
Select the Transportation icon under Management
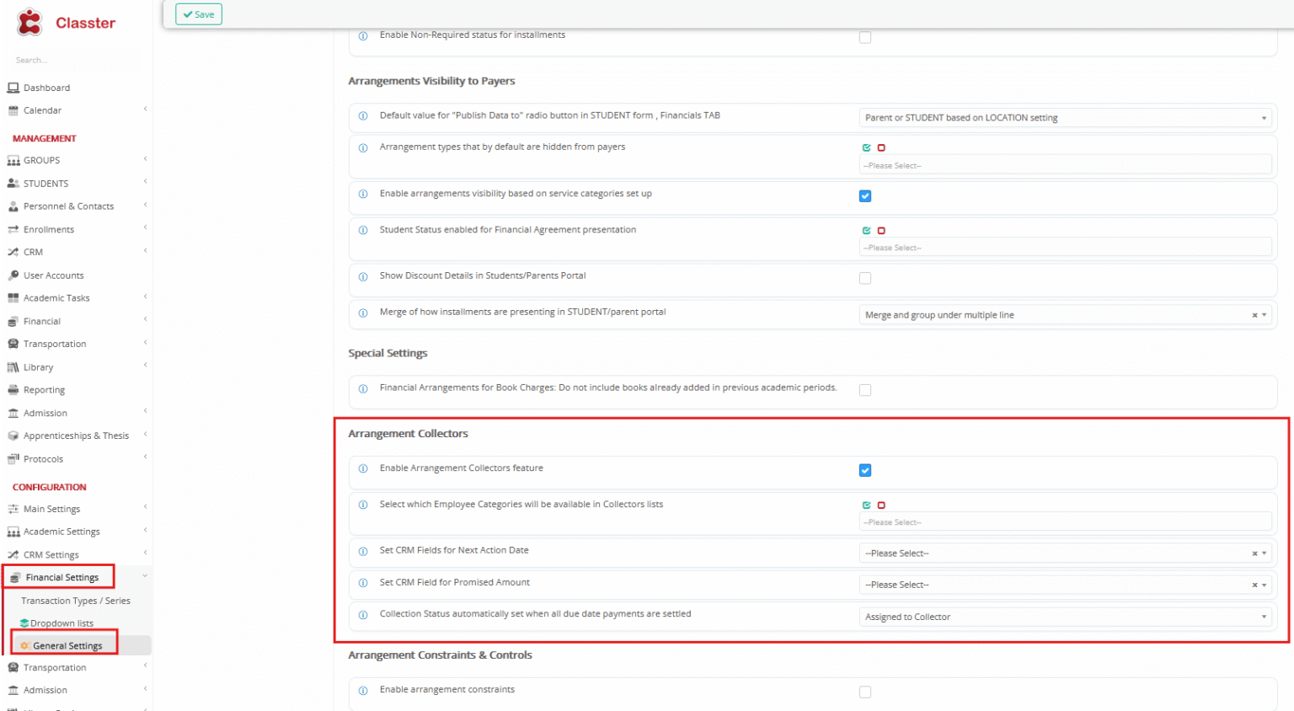[12, 343]
